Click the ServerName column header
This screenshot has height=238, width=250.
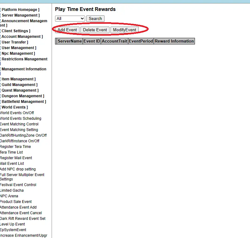70,41
